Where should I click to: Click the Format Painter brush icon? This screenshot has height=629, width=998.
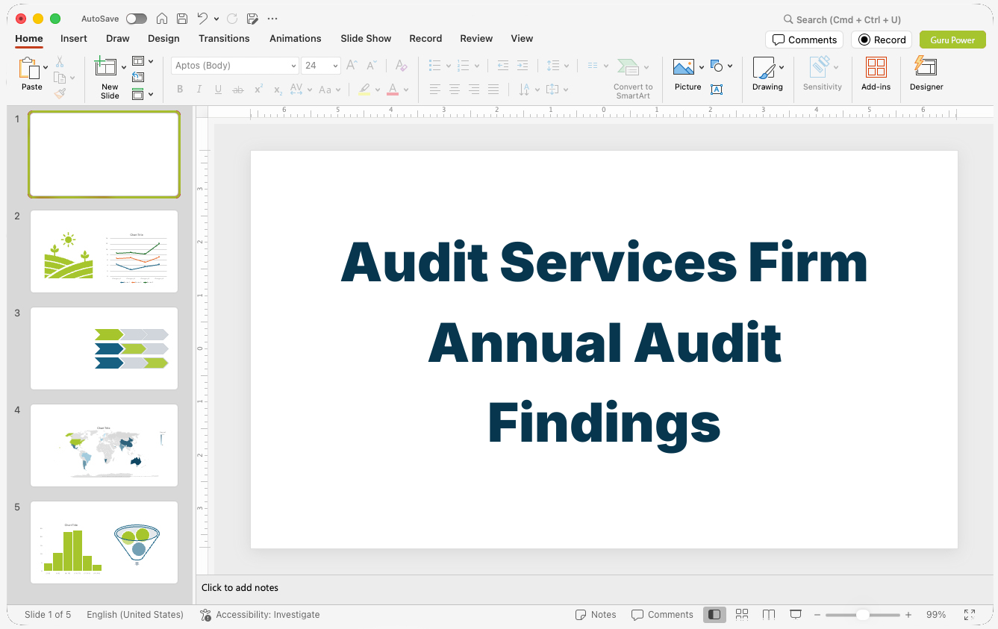tap(60, 93)
